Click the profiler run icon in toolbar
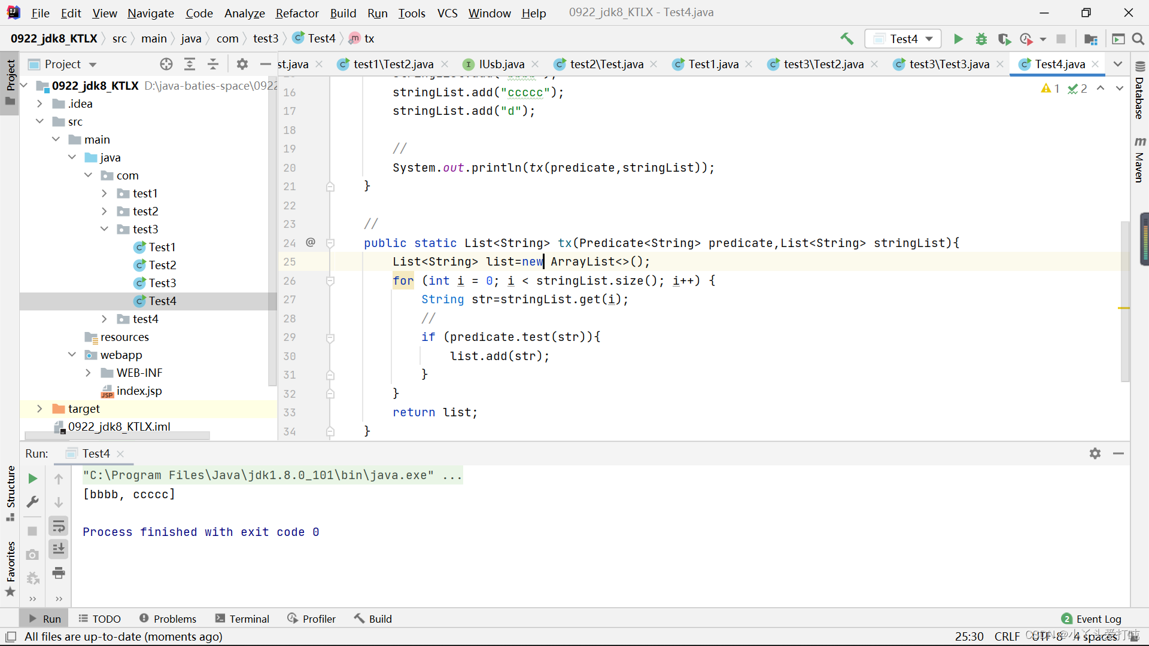Viewport: 1149px width, 646px height. click(1027, 39)
